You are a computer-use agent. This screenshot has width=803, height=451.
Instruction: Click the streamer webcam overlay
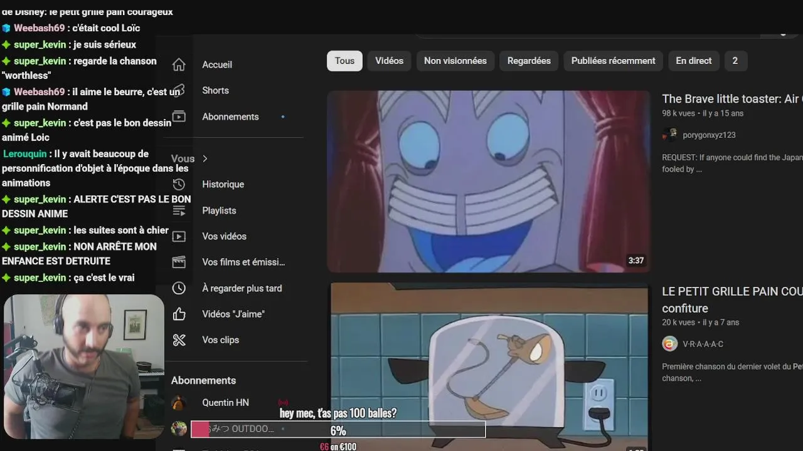tap(84, 366)
